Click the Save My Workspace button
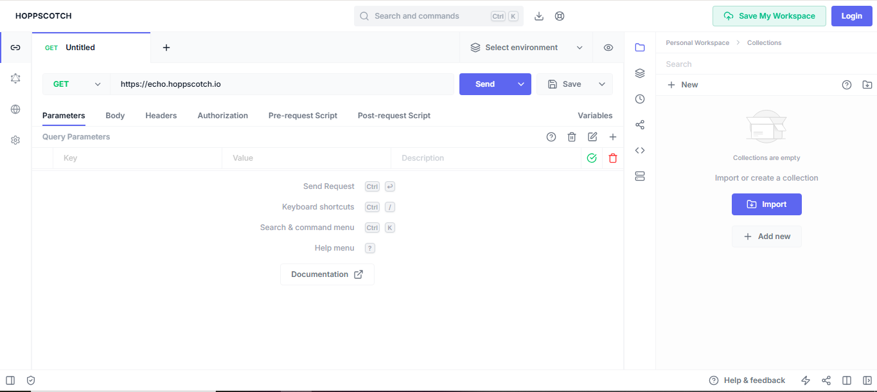This screenshot has width=877, height=392. 768,16
